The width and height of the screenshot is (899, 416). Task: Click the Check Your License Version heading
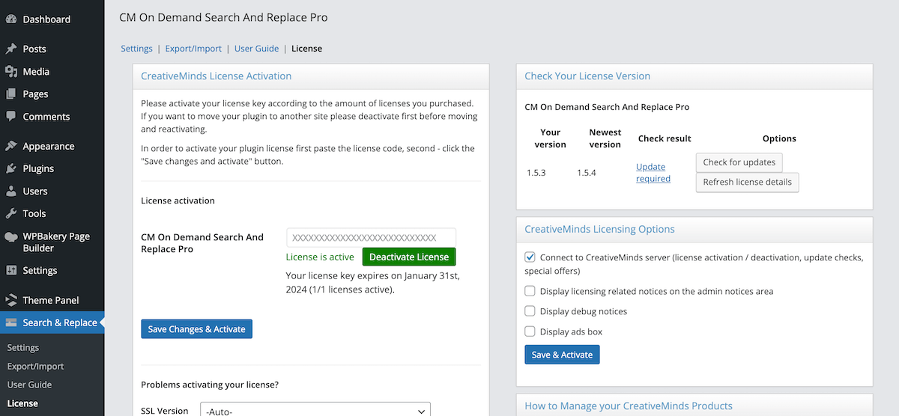click(587, 76)
